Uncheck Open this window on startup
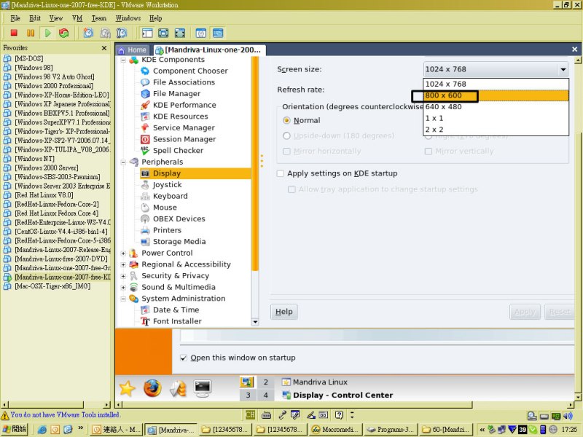 pos(184,358)
